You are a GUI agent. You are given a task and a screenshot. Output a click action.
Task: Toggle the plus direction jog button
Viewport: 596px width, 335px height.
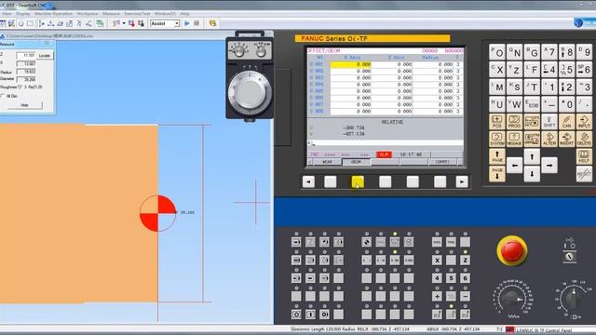coord(437,296)
